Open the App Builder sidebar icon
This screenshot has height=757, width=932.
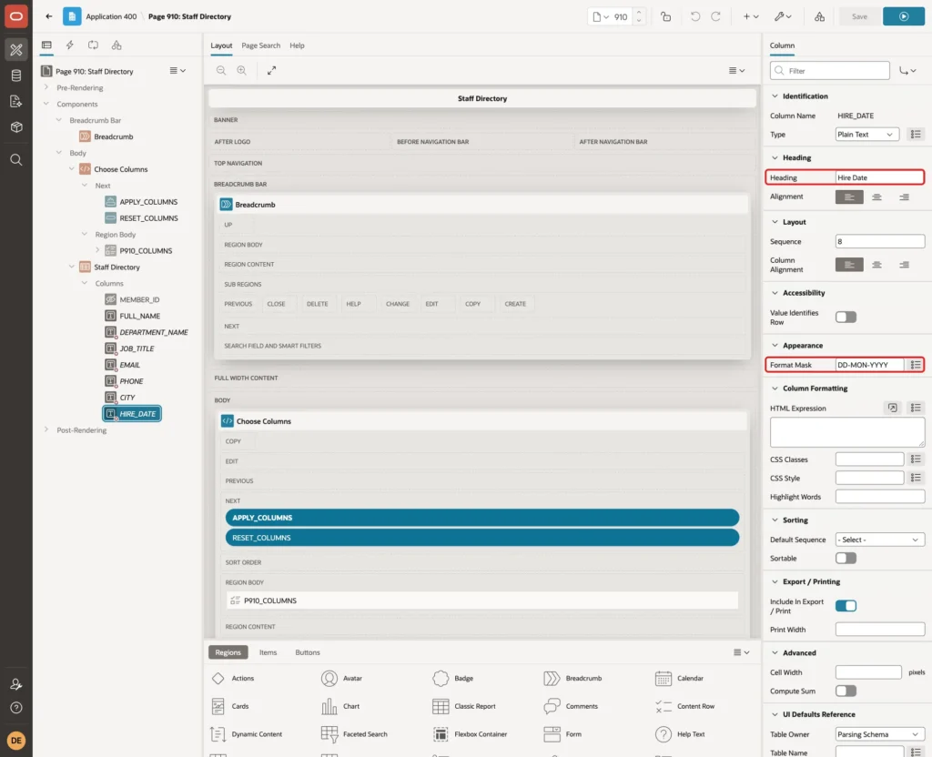click(16, 50)
